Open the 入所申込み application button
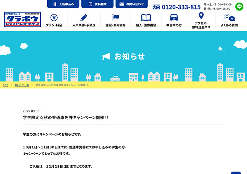 (62, 4)
